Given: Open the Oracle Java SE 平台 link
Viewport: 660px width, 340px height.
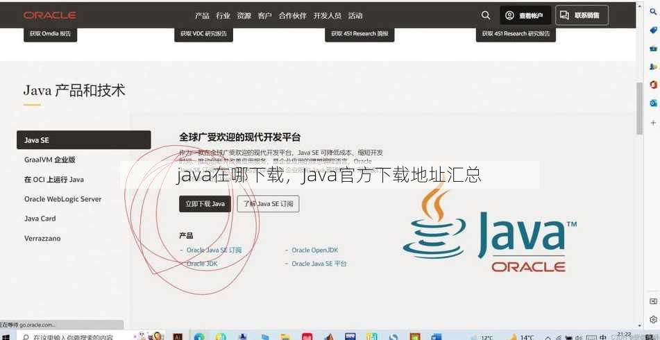Looking at the screenshot, I should click(x=319, y=264).
